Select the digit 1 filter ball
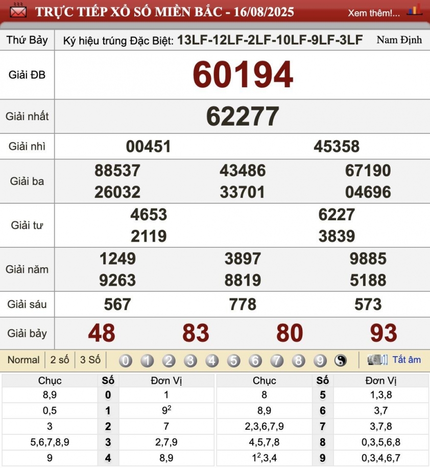The image size is (430, 468). [x=147, y=361]
